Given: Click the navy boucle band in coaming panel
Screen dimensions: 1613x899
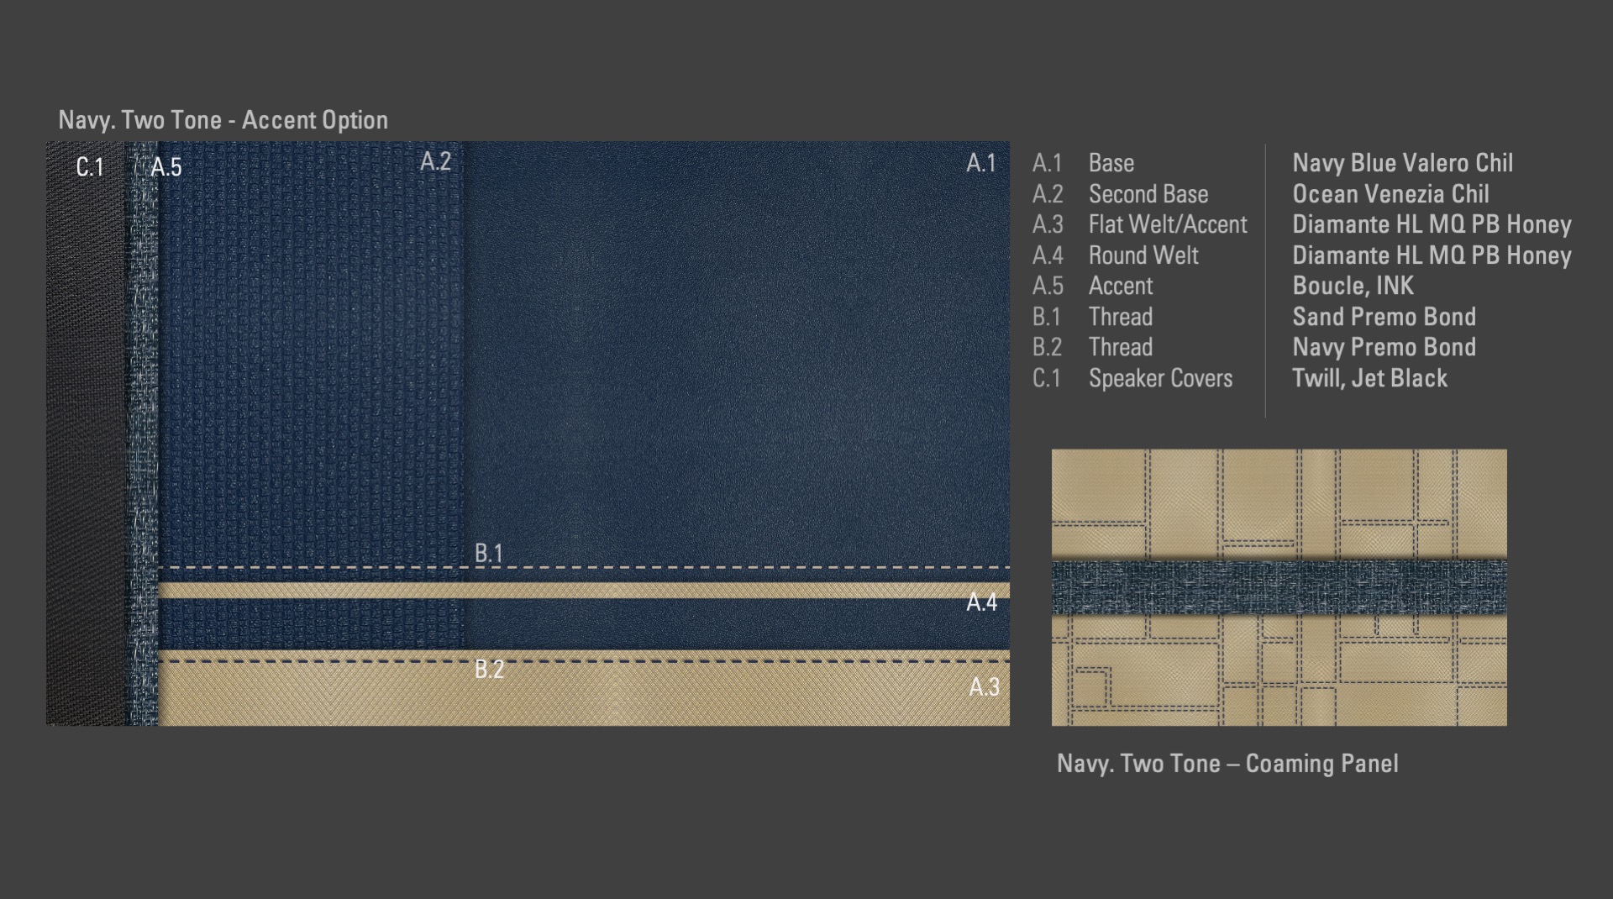Looking at the screenshot, I should click(x=1279, y=586).
